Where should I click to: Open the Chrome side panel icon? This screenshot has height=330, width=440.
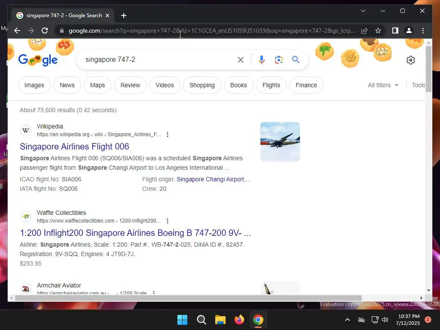[x=395, y=31]
